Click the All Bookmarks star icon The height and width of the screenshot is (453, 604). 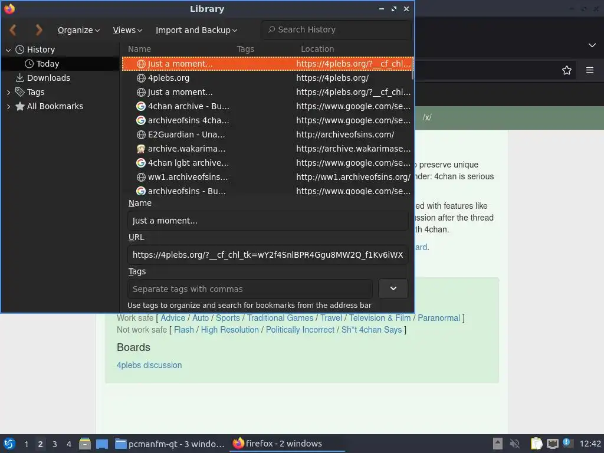(x=19, y=106)
